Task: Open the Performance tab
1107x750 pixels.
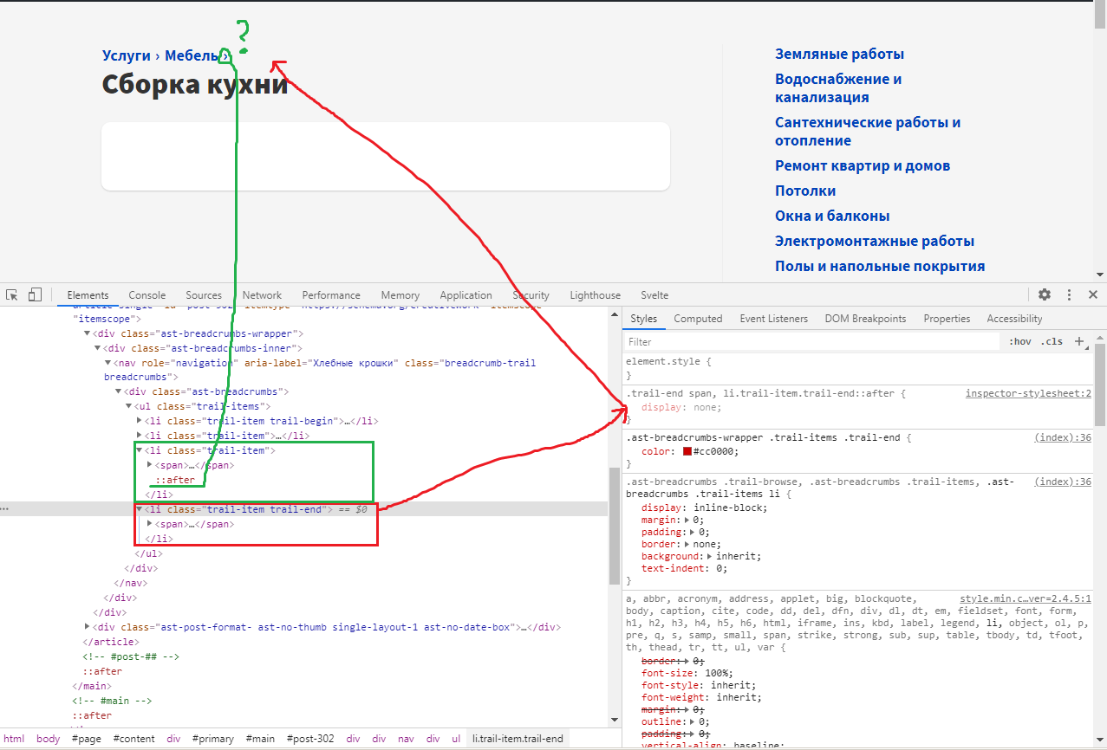Action: click(x=331, y=294)
